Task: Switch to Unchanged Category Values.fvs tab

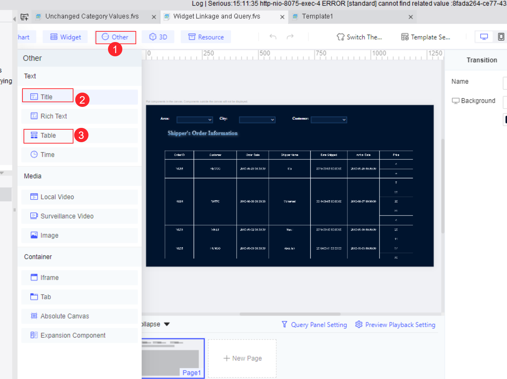Action: [x=92, y=16]
